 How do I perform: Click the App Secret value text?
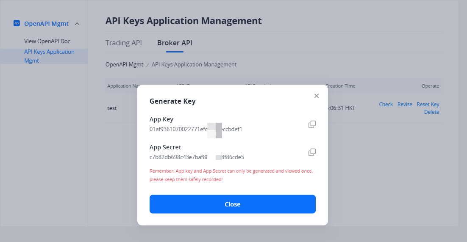coord(196,157)
